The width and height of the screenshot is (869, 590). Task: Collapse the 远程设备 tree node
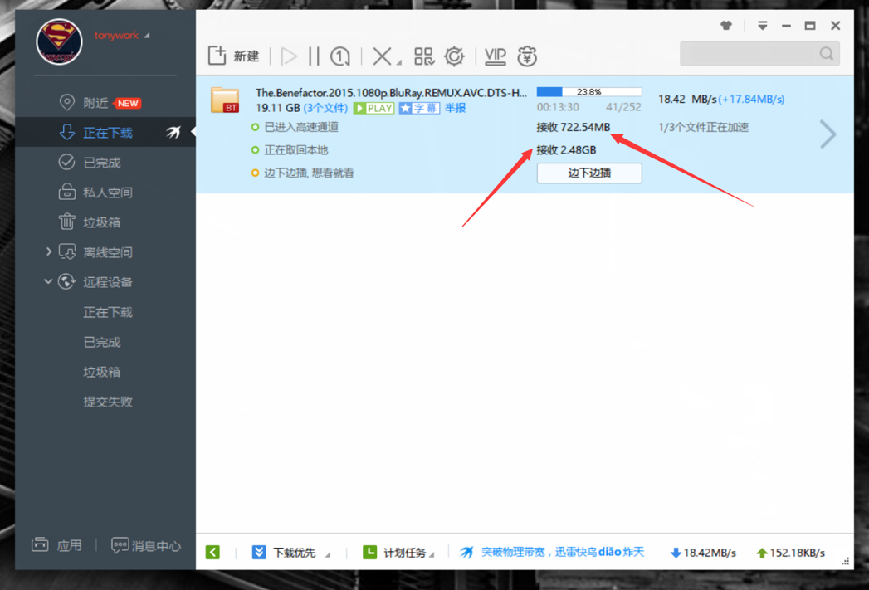pyautogui.click(x=48, y=281)
